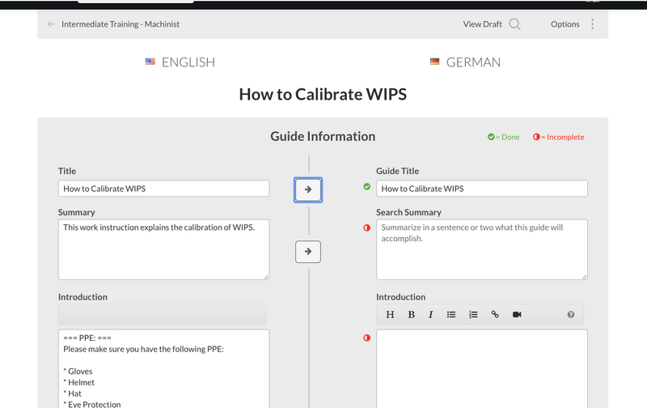Open the Options kebab menu
The width and height of the screenshot is (647, 408).
click(x=593, y=24)
